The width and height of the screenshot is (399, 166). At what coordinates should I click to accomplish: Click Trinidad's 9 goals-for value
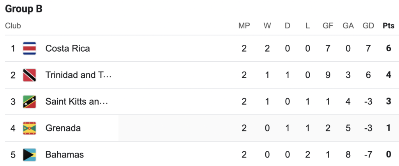(328, 75)
